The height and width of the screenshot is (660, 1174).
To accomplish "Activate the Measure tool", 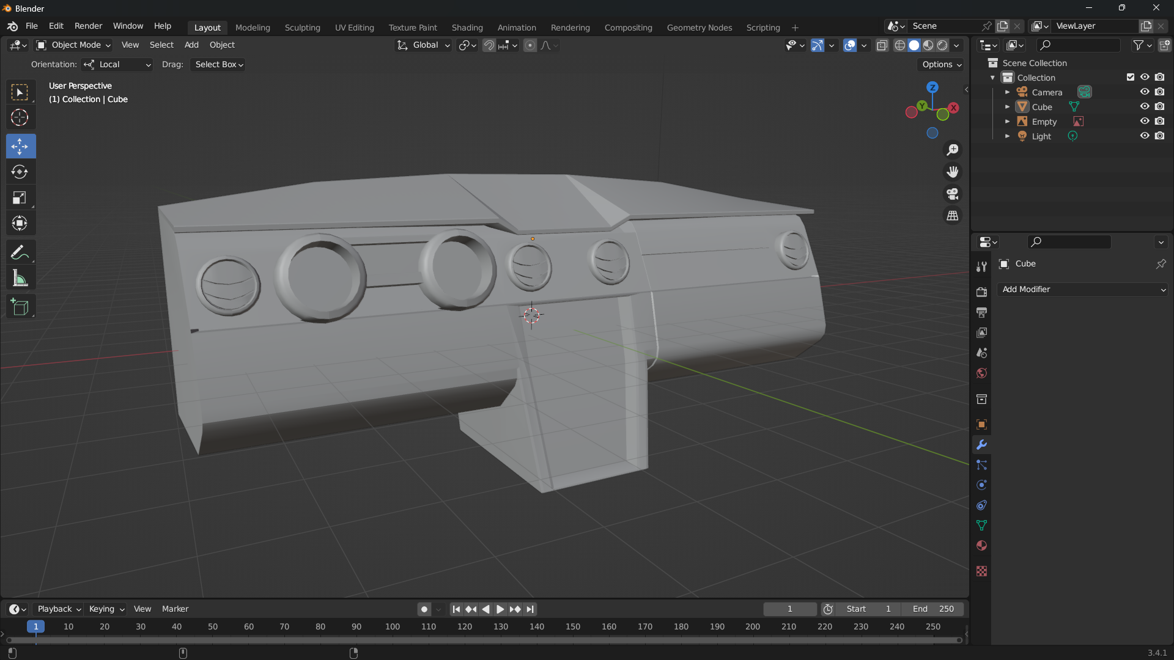I will coord(20,279).
